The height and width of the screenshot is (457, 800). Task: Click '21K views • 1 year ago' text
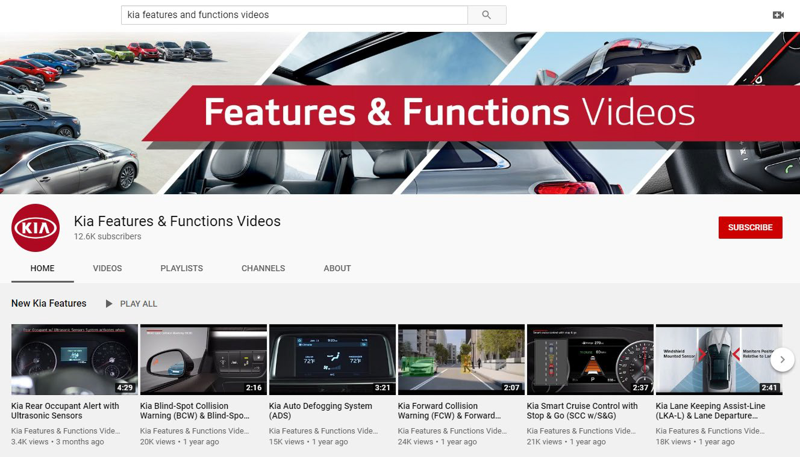(566, 441)
